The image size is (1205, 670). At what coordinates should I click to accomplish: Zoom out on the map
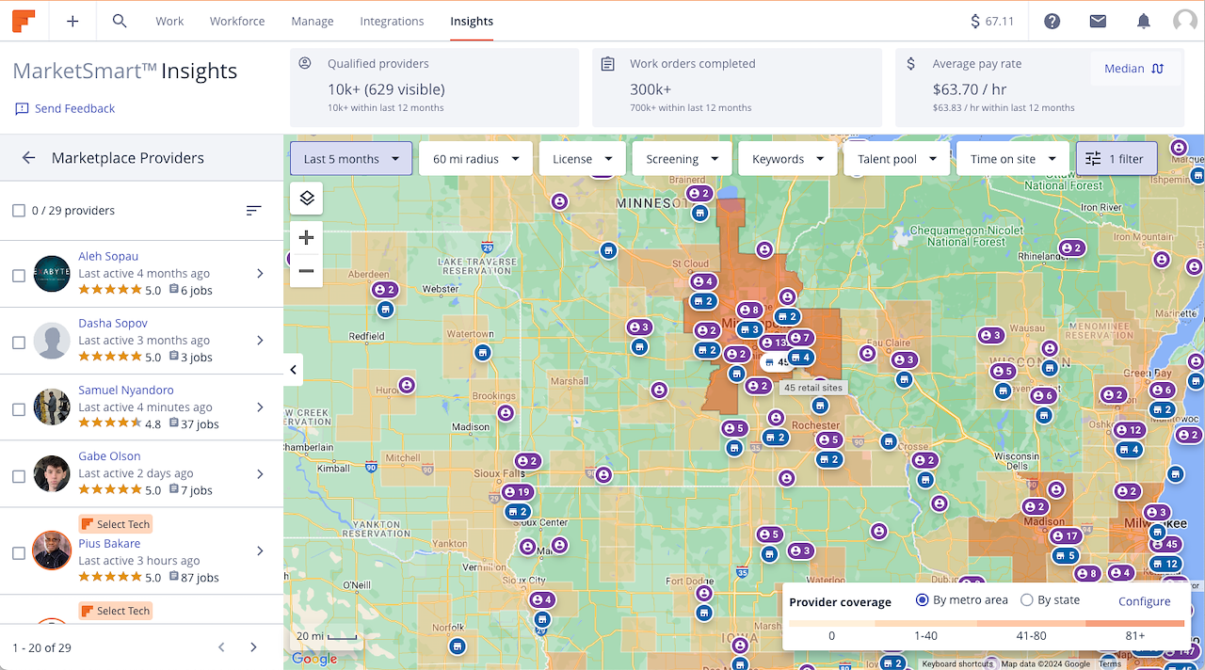click(306, 271)
